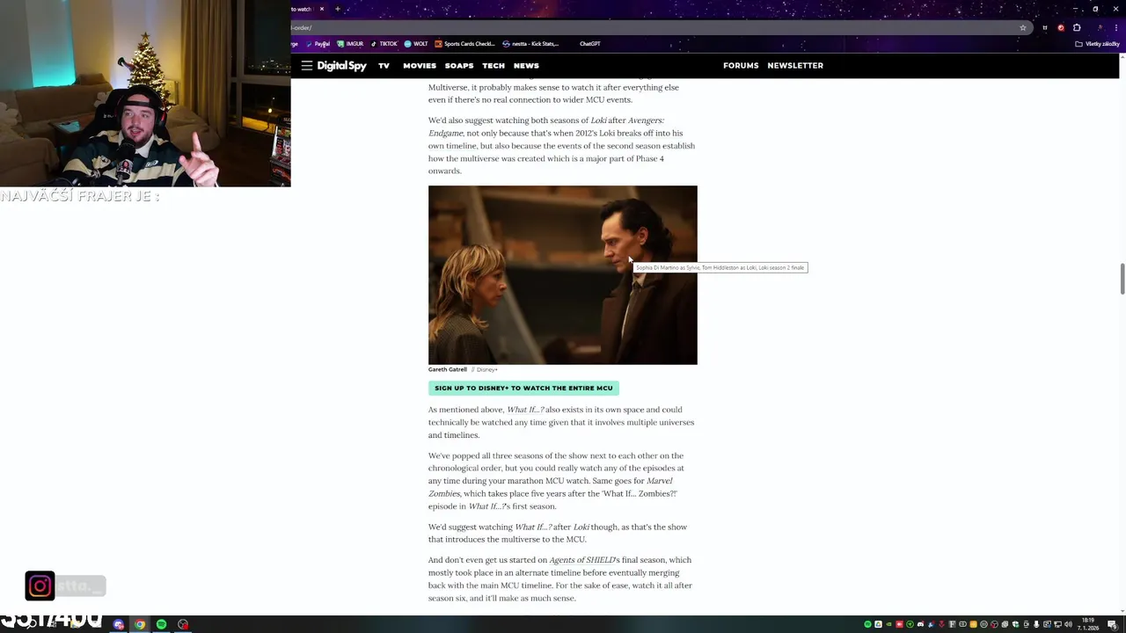Open Windows Security shield tray icon
Viewport: 1126px width, 633px height.
[1015, 624]
